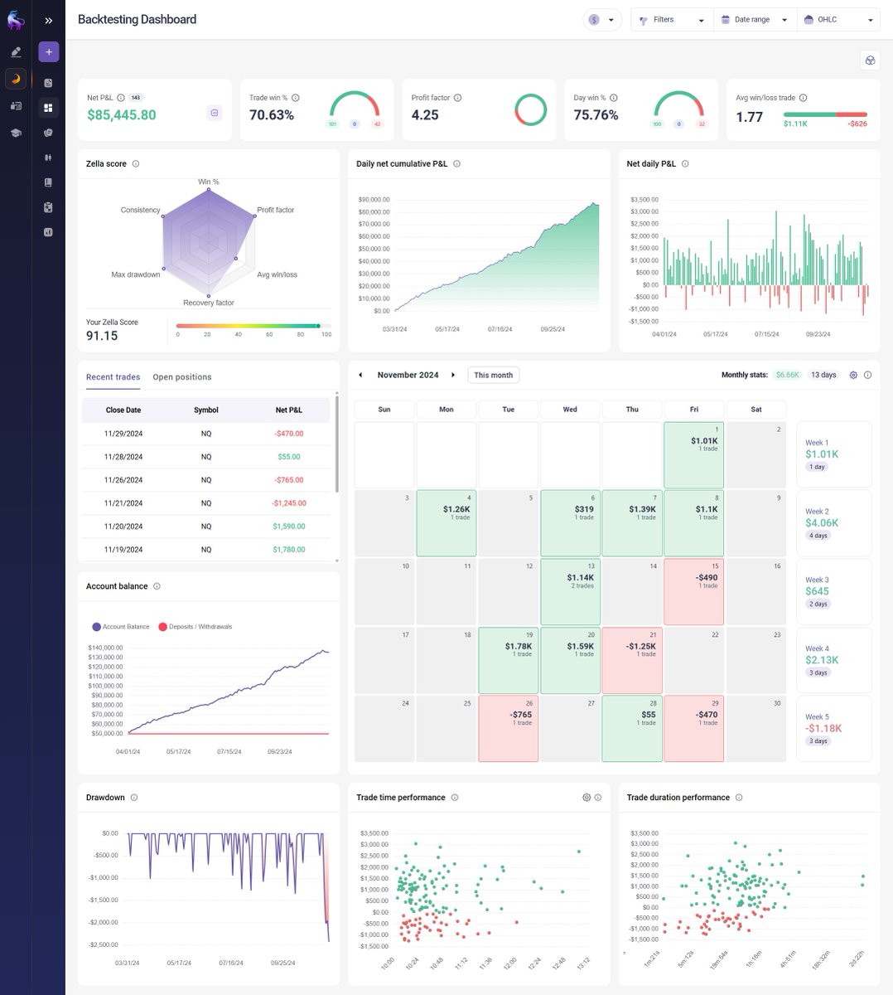This screenshot has width=893, height=995.
Task: Go to previous month in the calendar
Action: pos(360,375)
